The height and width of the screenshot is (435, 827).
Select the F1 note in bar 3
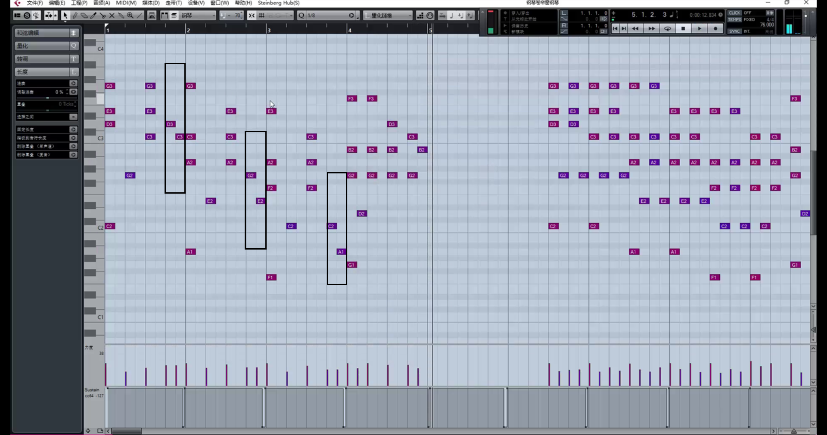tap(271, 278)
